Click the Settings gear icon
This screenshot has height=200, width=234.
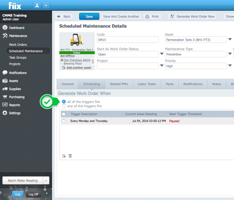pos(5,113)
